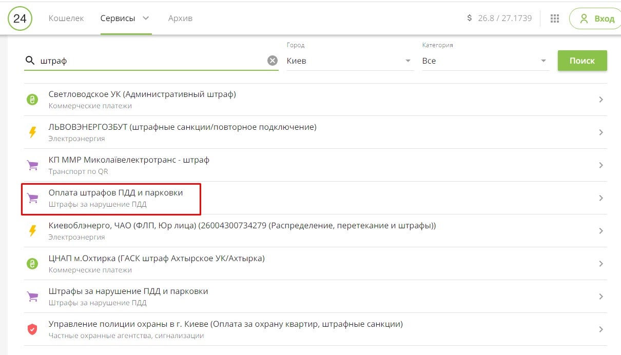
Task: Clear the search field with X icon
Action: 272,61
